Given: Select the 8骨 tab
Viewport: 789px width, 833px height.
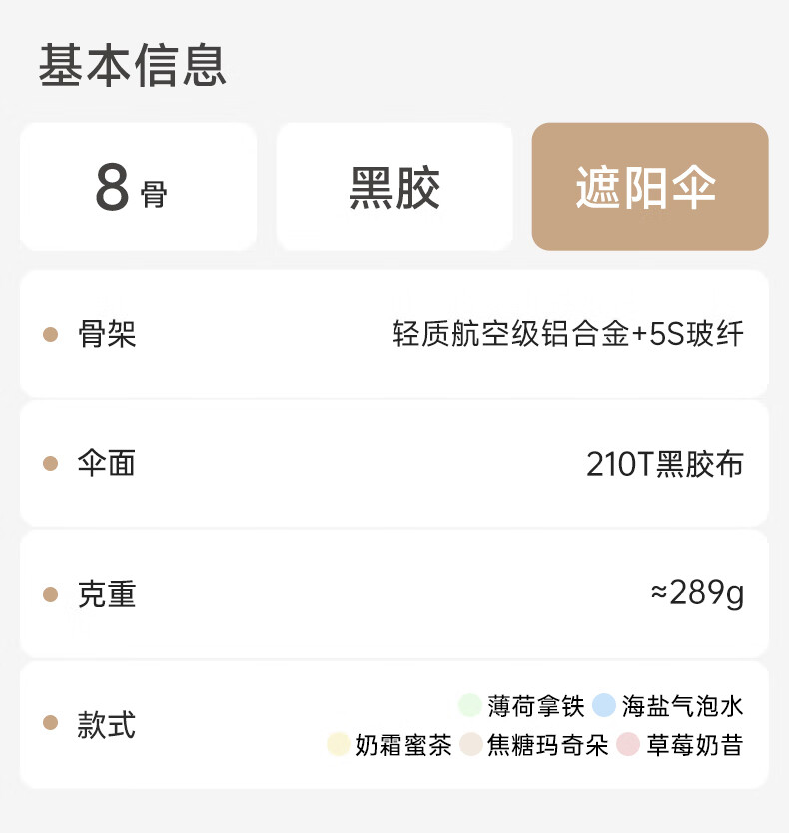Looking at the screenshot, I should tap(138, 187).
